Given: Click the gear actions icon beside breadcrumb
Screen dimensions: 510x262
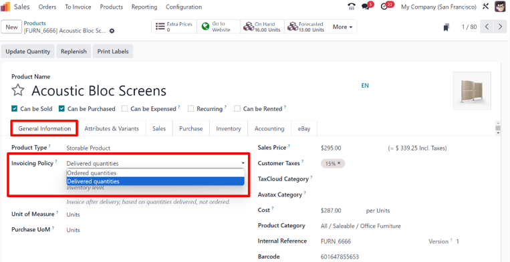Looking at the screenshot, I should [112, 31].
